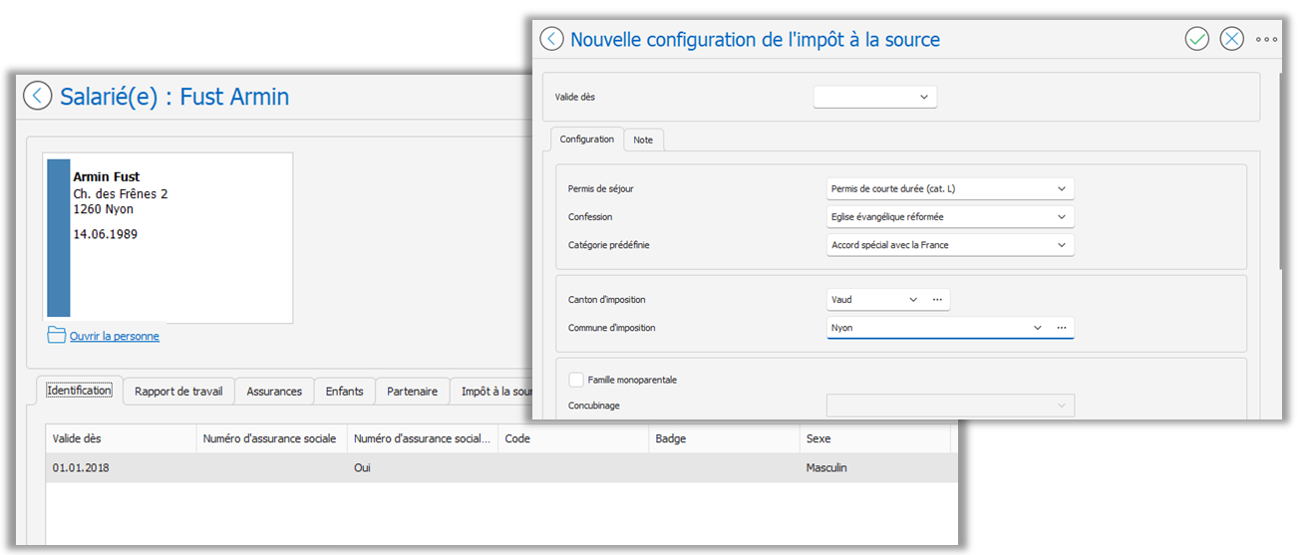Switch to the Note tab
Viewport: 1312px width, 555px height.
[643, 140]
